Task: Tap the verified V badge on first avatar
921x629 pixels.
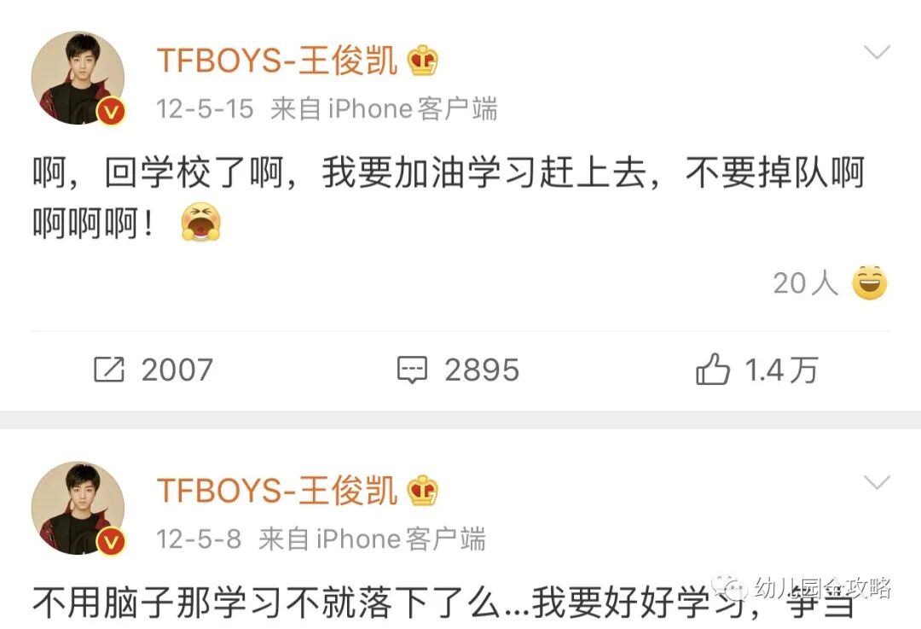Action: [110, 111]
